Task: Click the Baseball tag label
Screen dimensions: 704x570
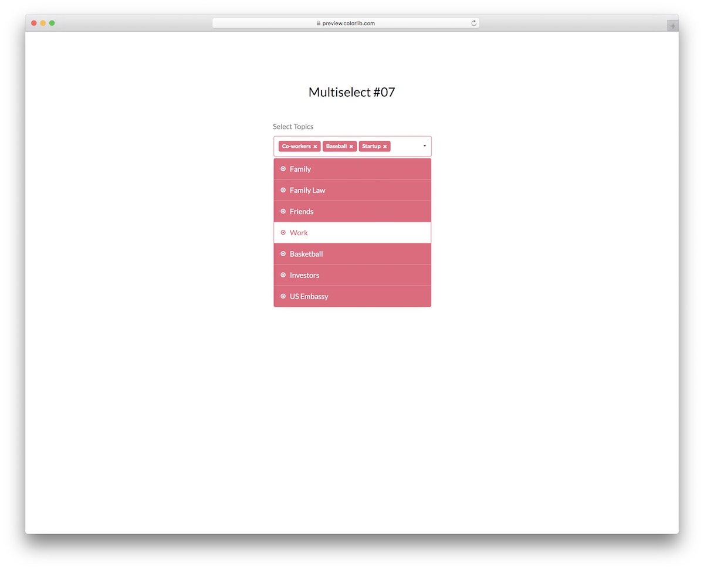Action: pos(336,146)
